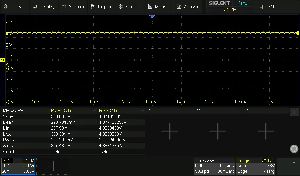This screenshot has height=176, width=300.
Task: Open the Utility menu
Action: point(12,6)
